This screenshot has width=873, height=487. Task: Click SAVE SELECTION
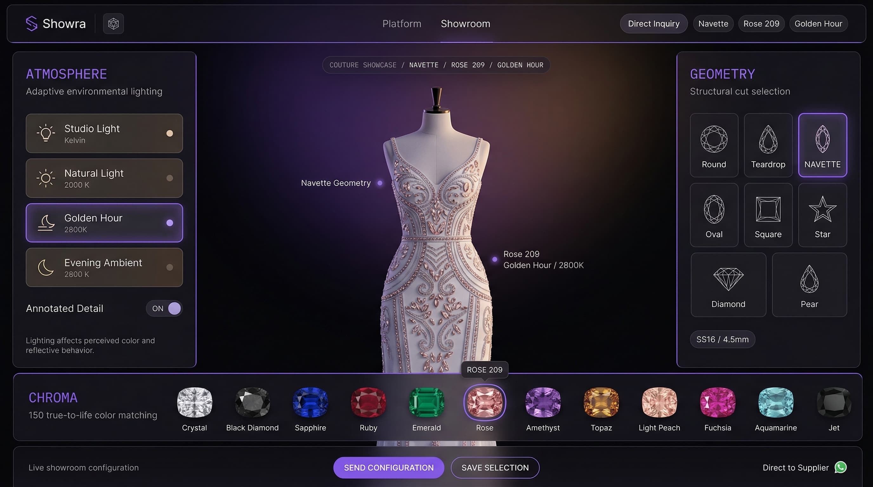tap(495, 468)
